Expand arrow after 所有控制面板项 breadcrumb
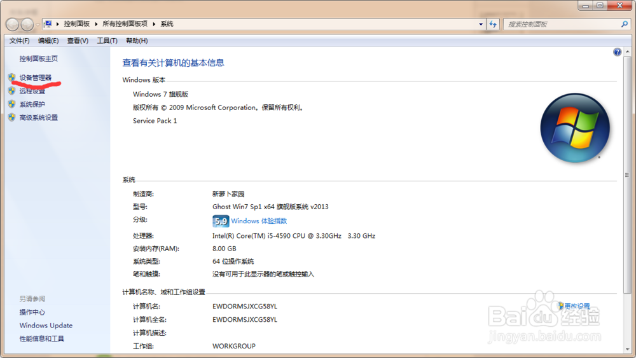 tap(154, 24)
